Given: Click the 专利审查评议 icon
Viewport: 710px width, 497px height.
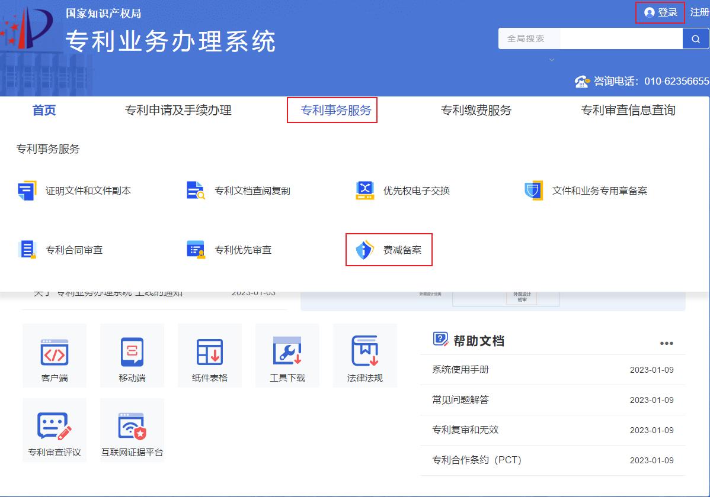Looking at the screenshot, I should coord(54,429).
